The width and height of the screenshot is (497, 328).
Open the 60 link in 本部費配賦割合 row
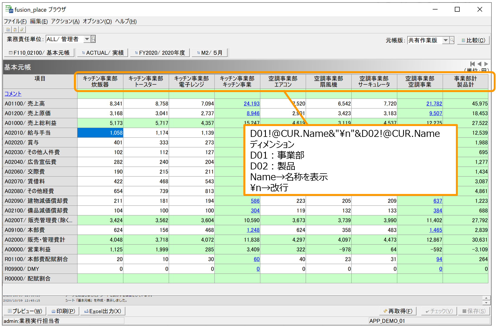tap(256, 259)
